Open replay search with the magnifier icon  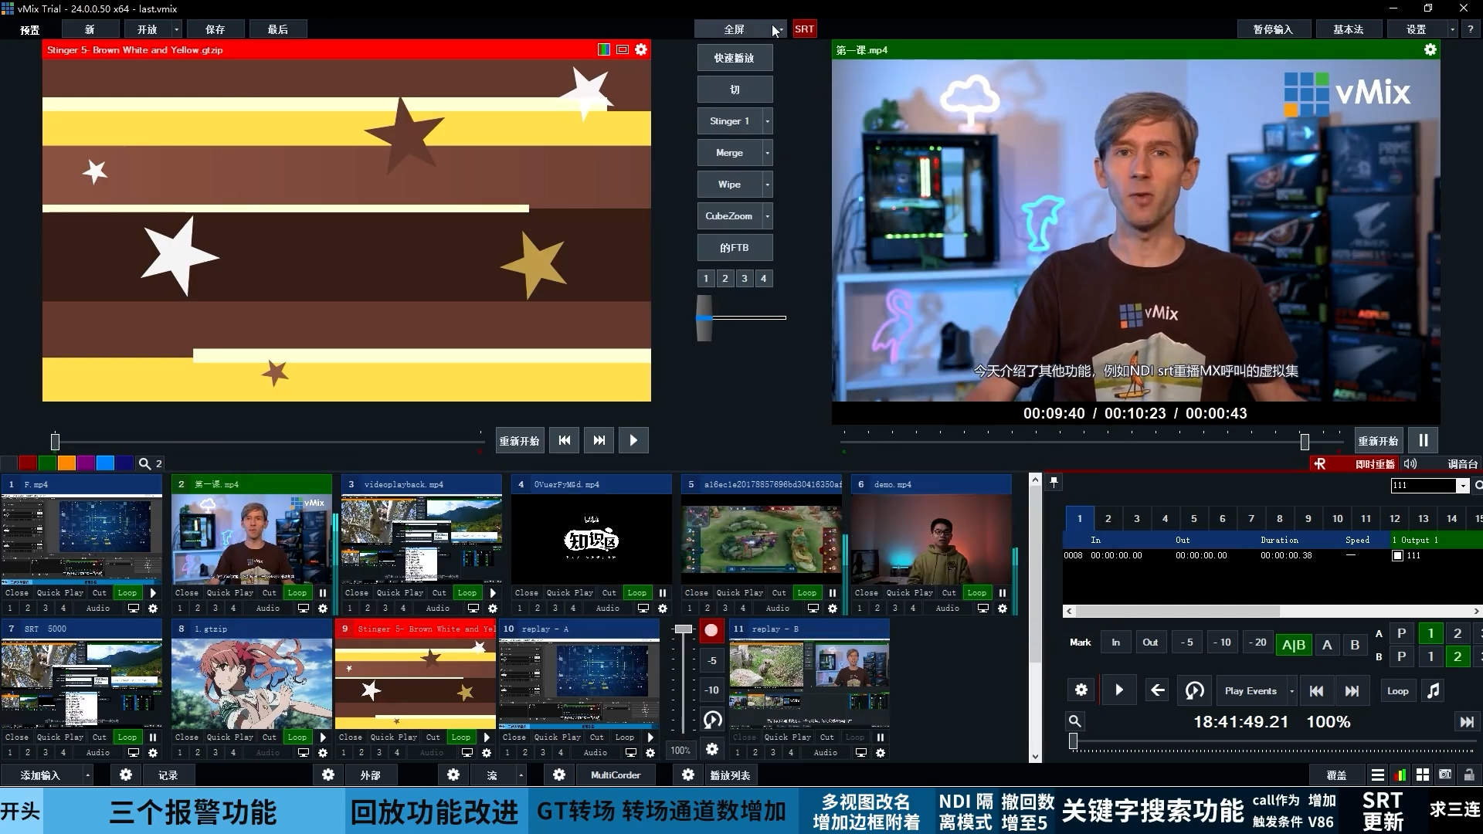point(1075,721)
